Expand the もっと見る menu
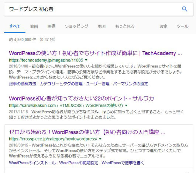Screen dimensions: 196x173 [125, 26]
